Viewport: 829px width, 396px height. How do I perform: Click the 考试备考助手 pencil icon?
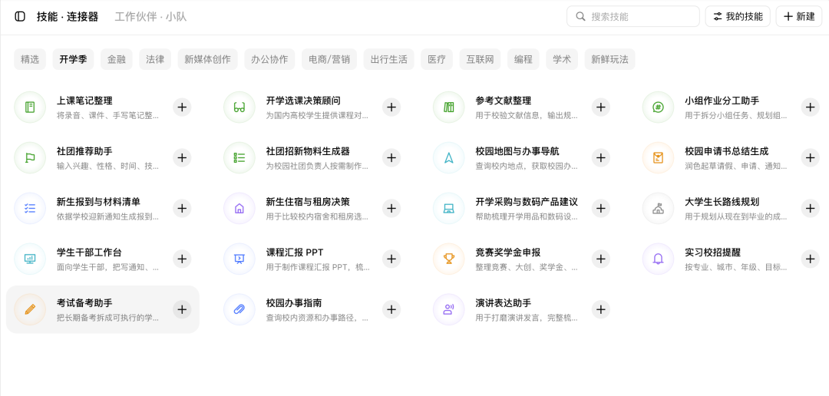click(x=30, y=309)
